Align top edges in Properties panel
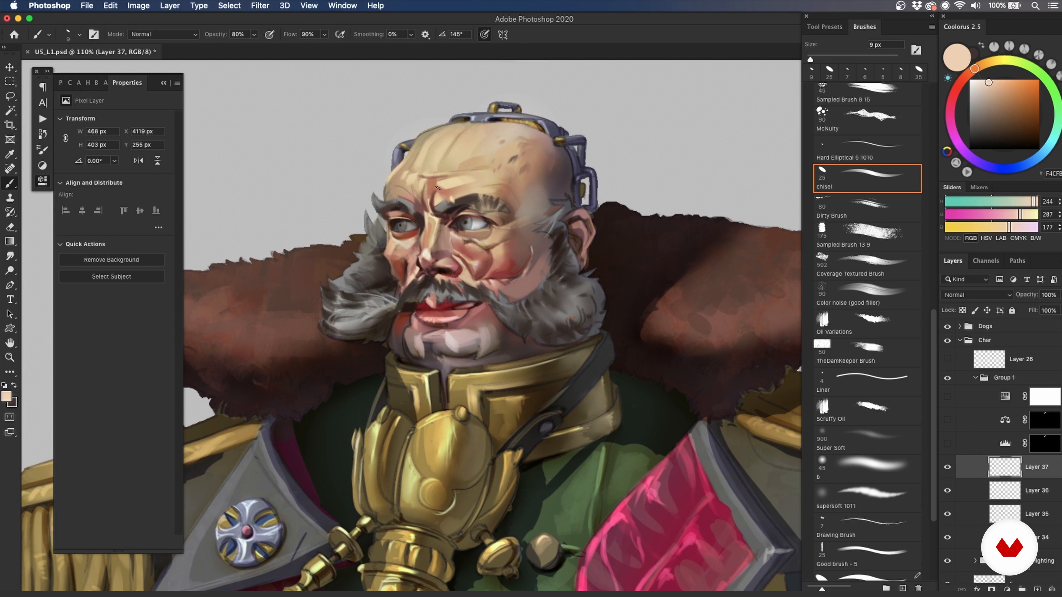The image size is (1062, 597). tap(123, 211)
